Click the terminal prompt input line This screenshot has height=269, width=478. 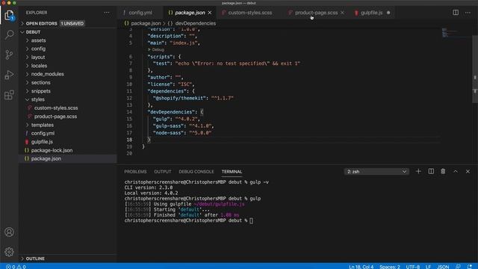click(x=189, y=220)
